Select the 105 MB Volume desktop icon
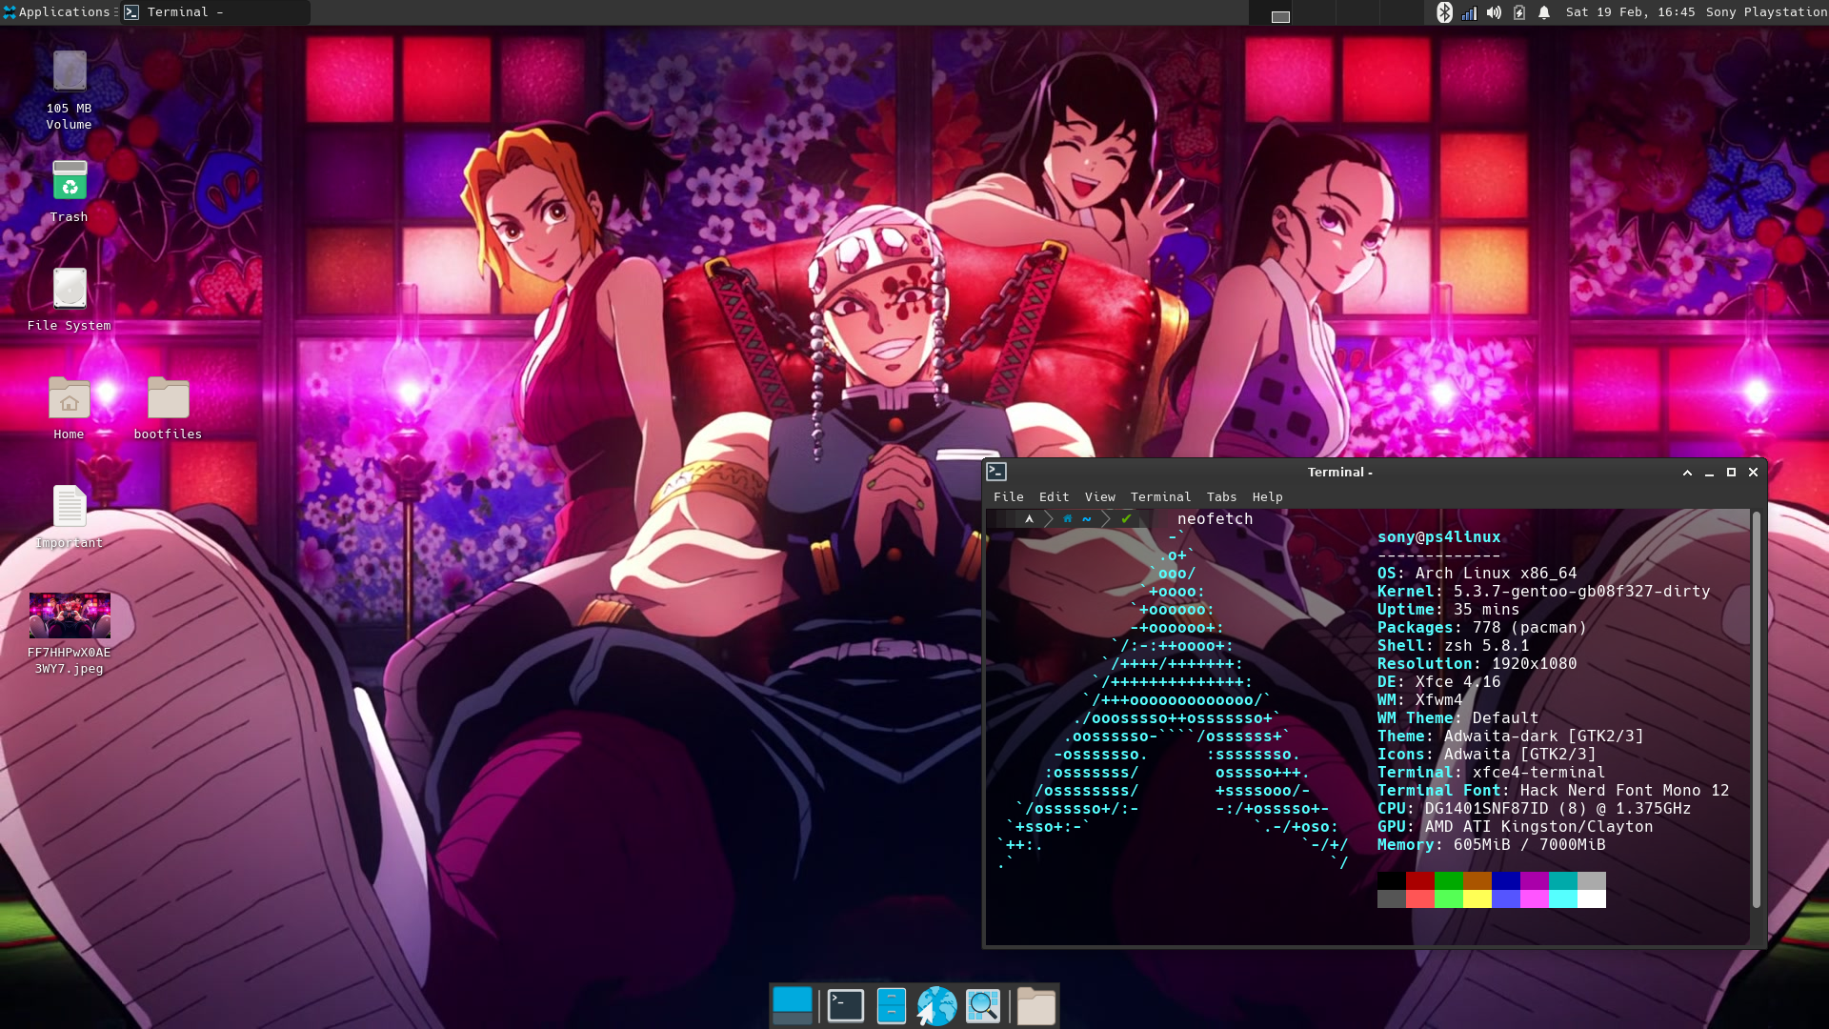The height and width of the screenshot is (1029, 1829). 70,91
